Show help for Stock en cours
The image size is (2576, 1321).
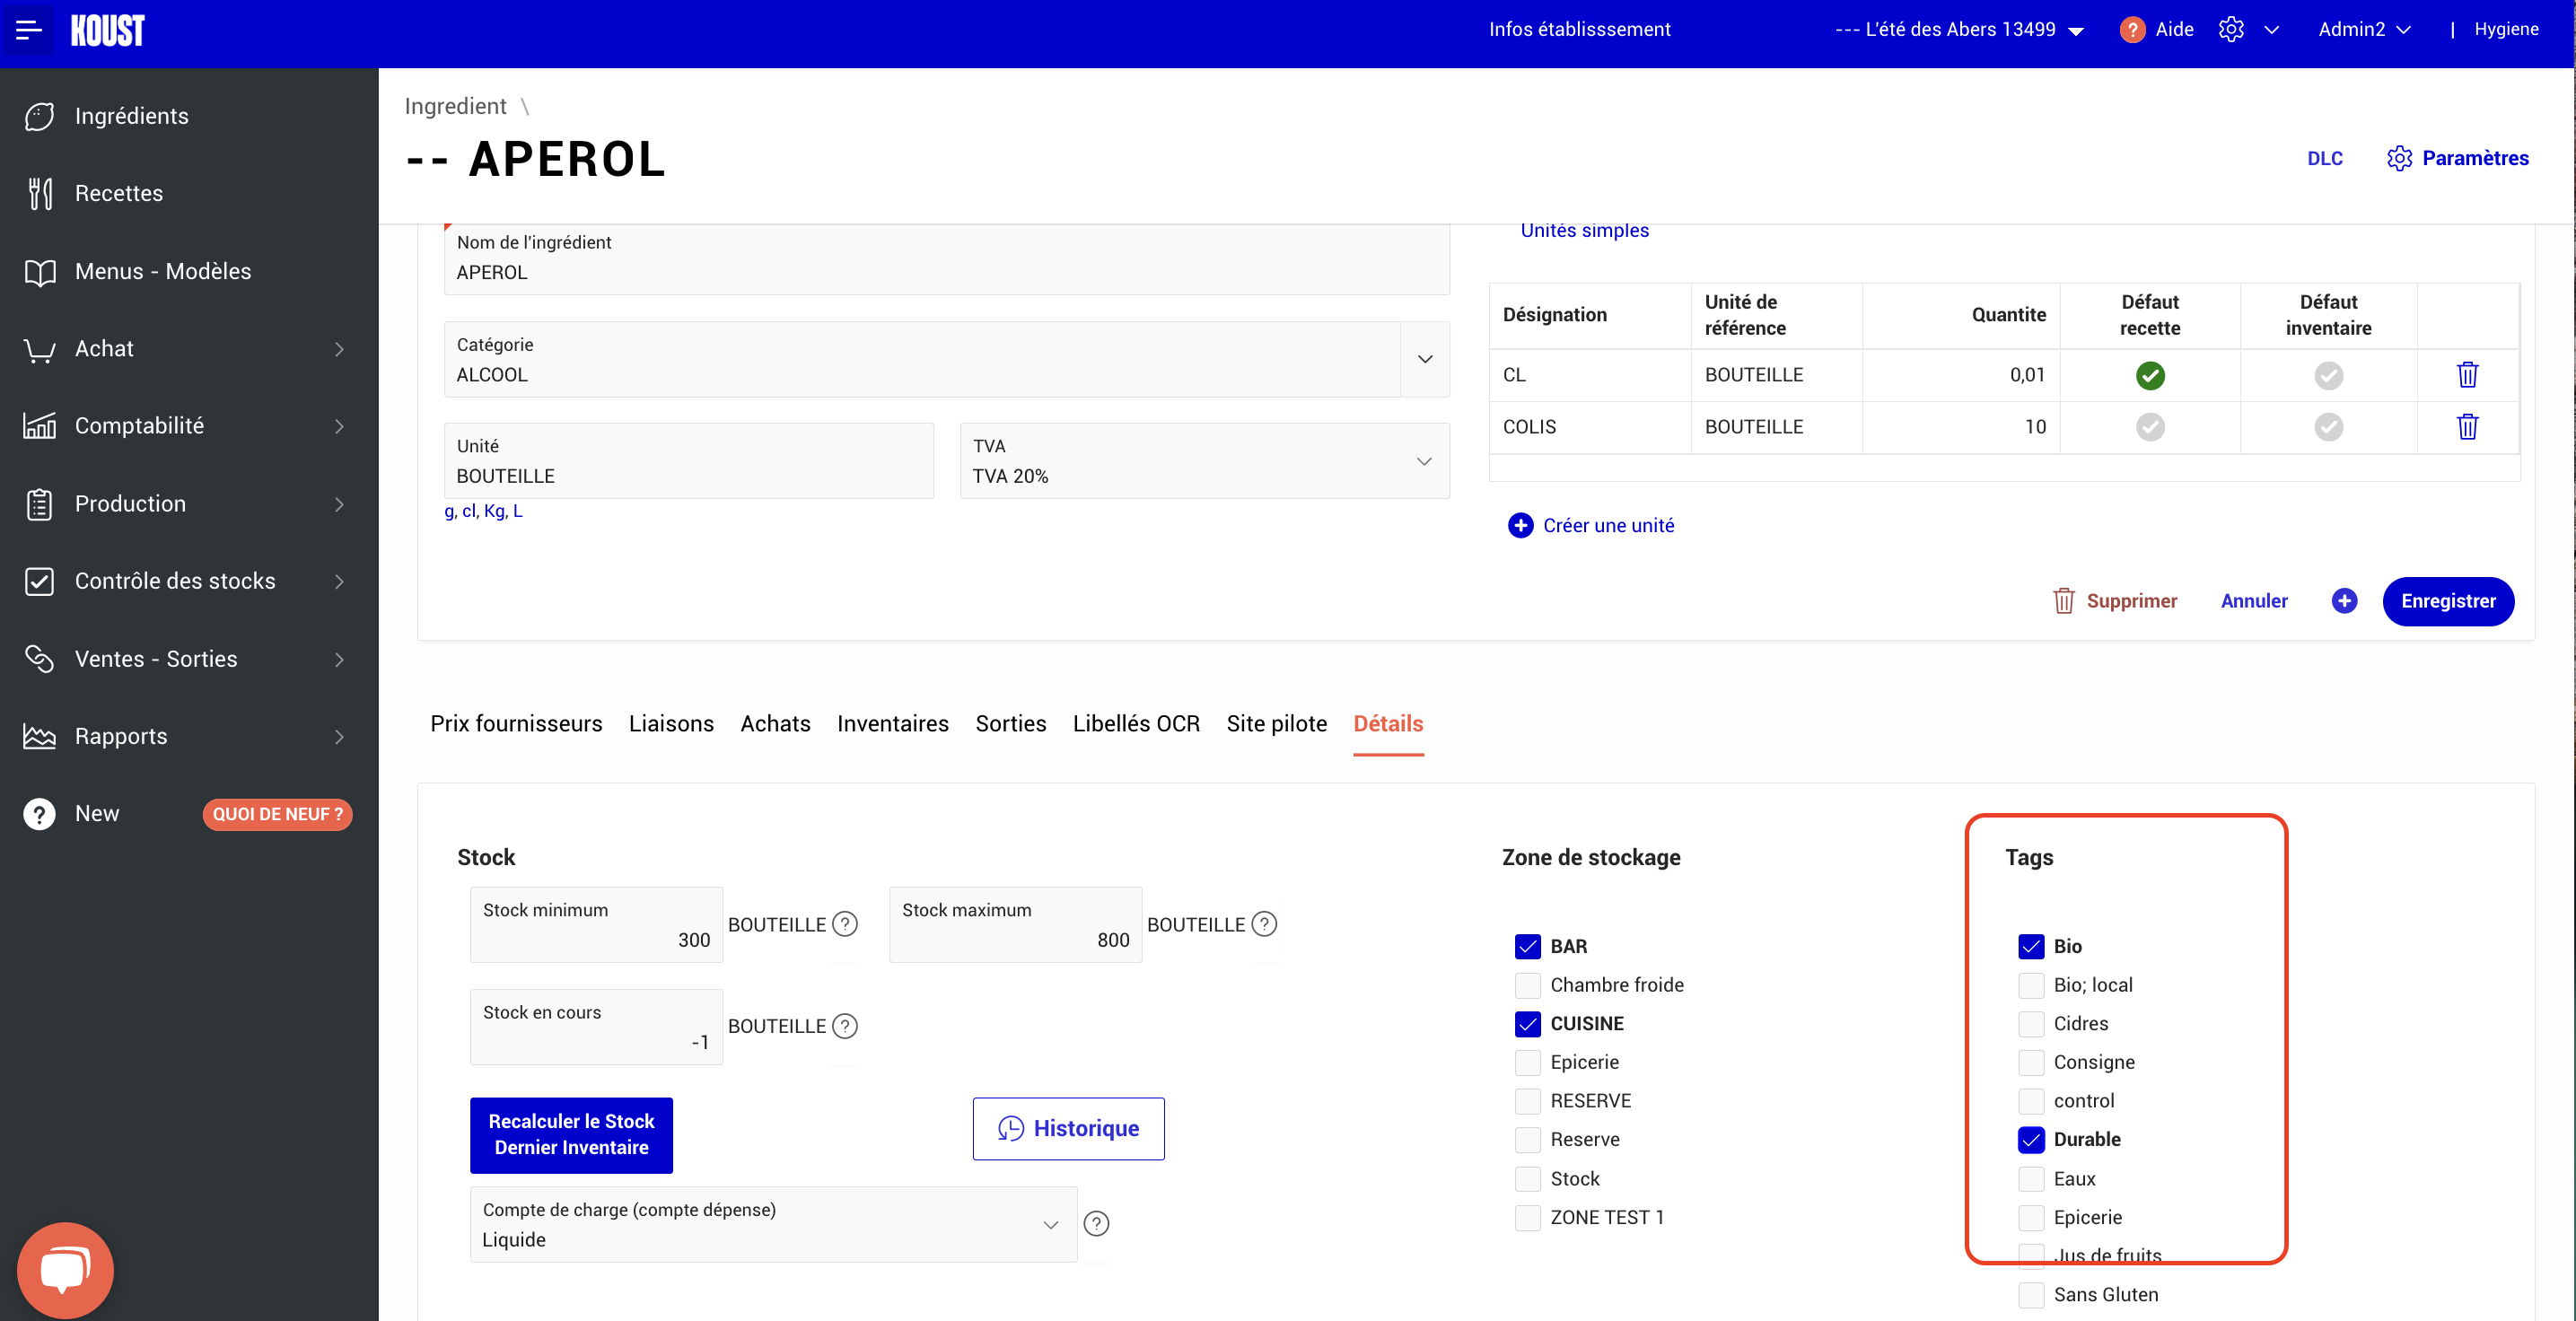tap(845, 1026)
